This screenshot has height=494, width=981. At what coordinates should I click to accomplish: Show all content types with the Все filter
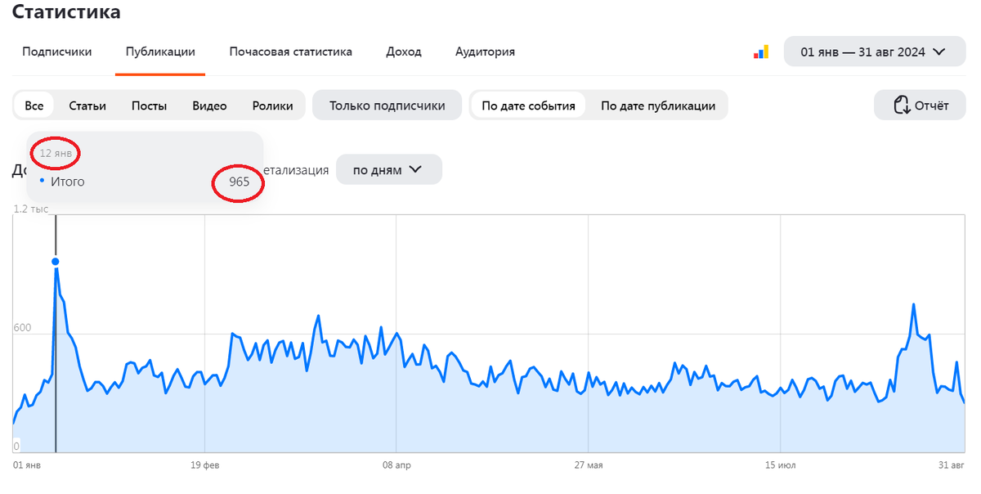coord(34,105)
